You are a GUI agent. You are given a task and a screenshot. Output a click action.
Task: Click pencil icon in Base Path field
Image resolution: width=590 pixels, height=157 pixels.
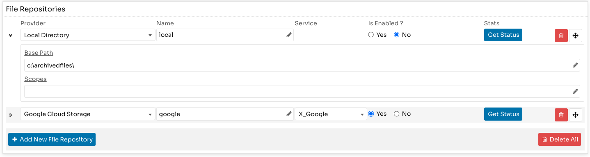click(575, 65)
